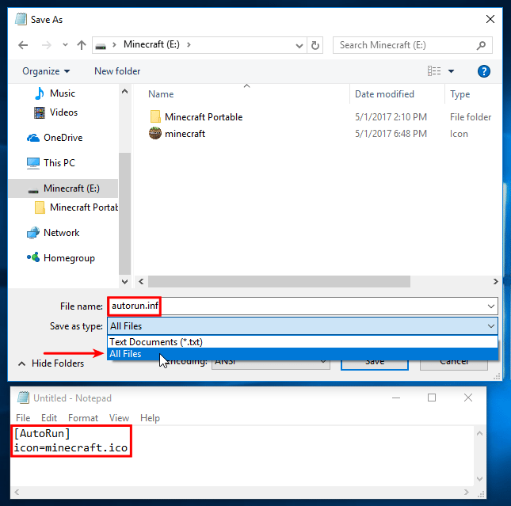Click the 5/1/2017 6:48 PM date cell
This screenshot has height=506, width=511.
pos(391,134)
